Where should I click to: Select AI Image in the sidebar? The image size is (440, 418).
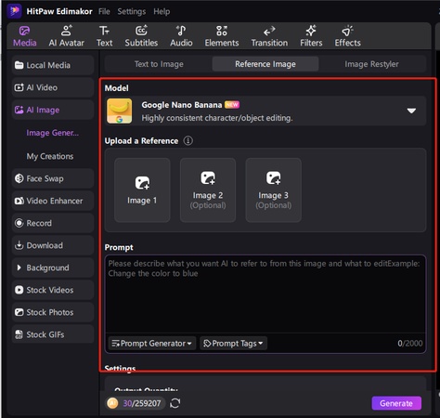(53, 110)
